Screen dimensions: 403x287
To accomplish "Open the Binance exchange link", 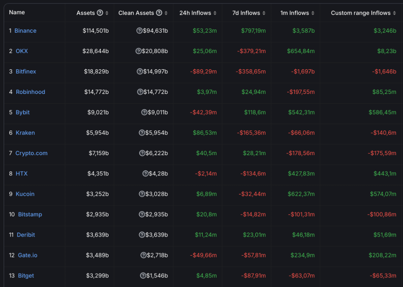I will click(25, 31).
